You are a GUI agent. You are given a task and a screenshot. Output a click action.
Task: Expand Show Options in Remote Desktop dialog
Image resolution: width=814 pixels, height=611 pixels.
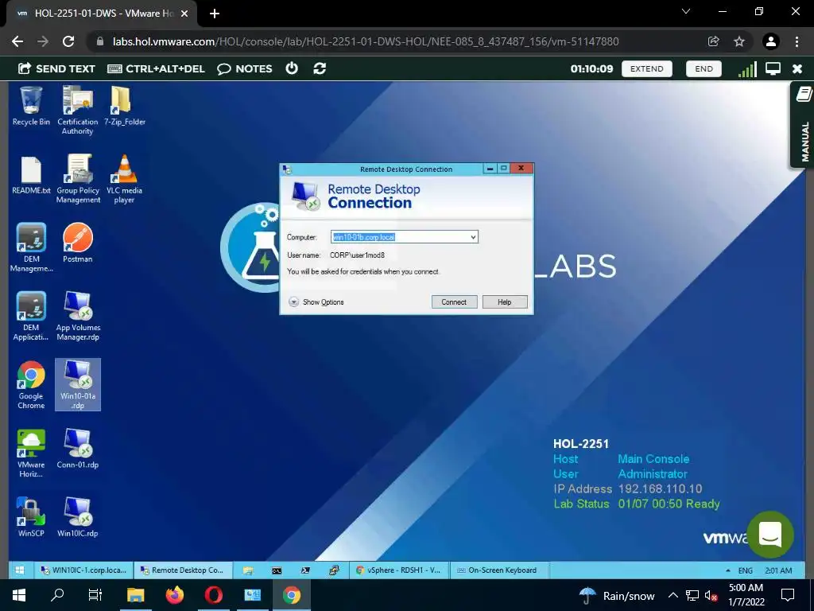tap(316, 302)
